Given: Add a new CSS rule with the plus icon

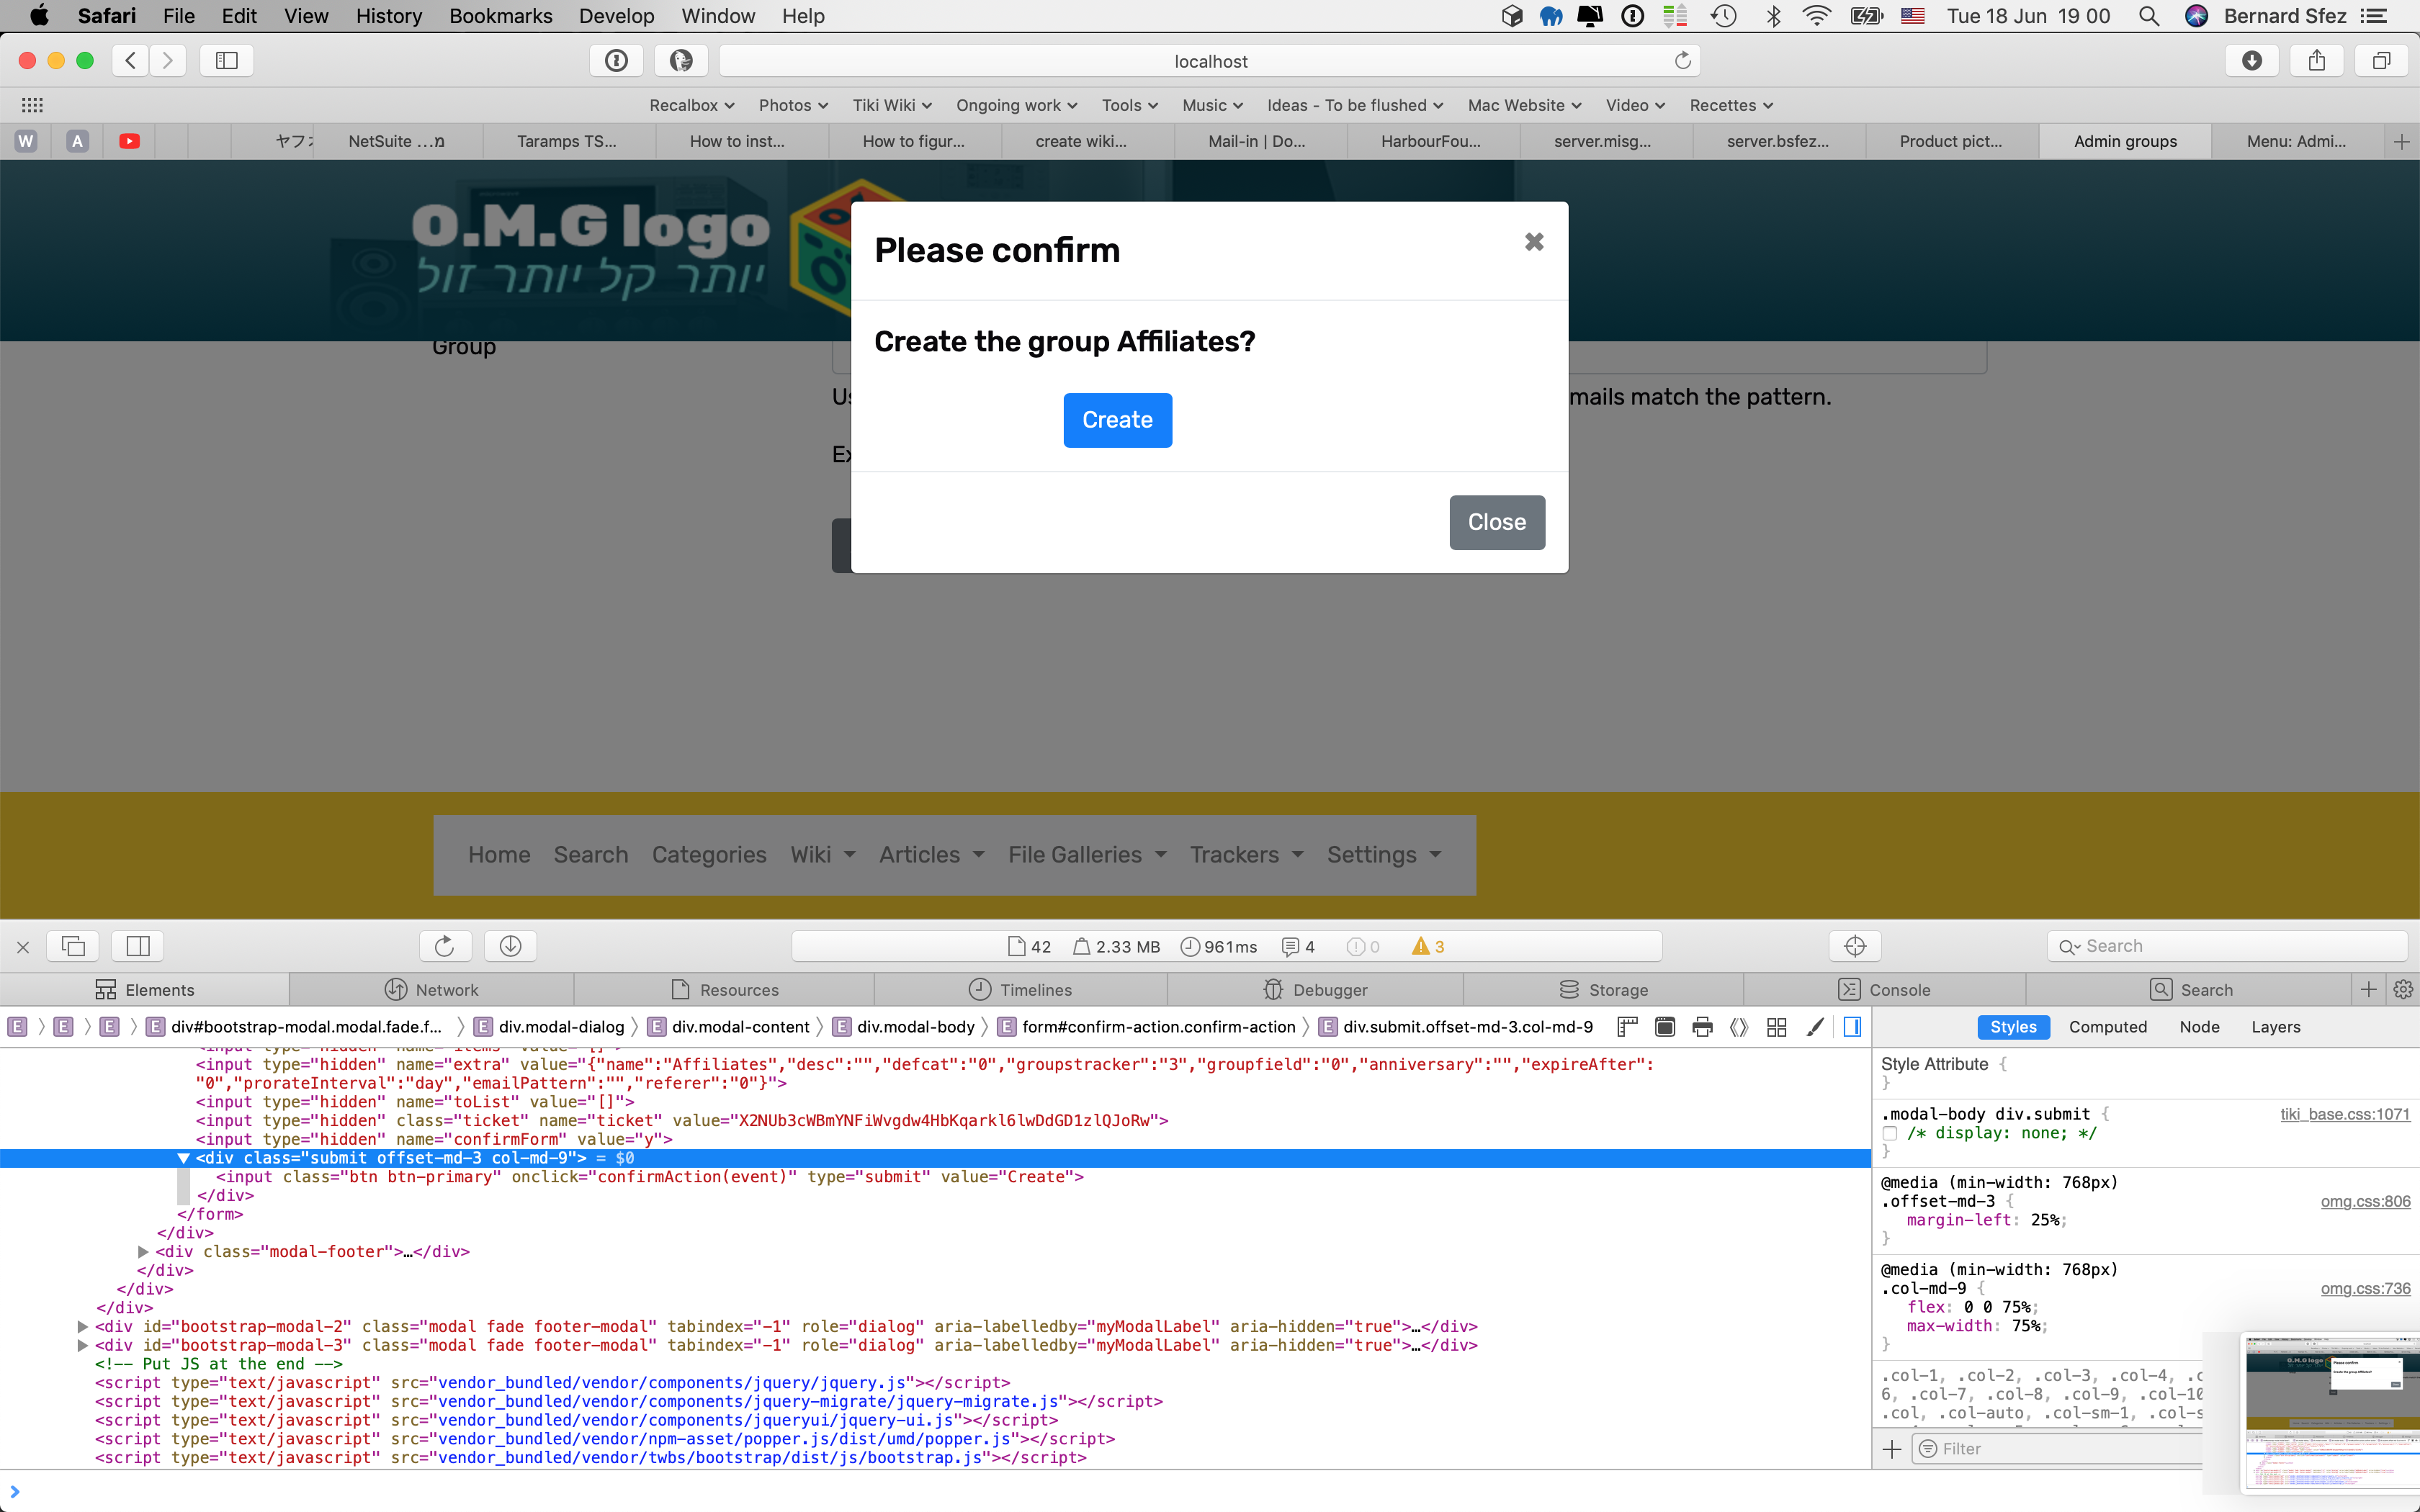Looking at the screenshot, I should pyautogui.click(x=1892, y=1449).
